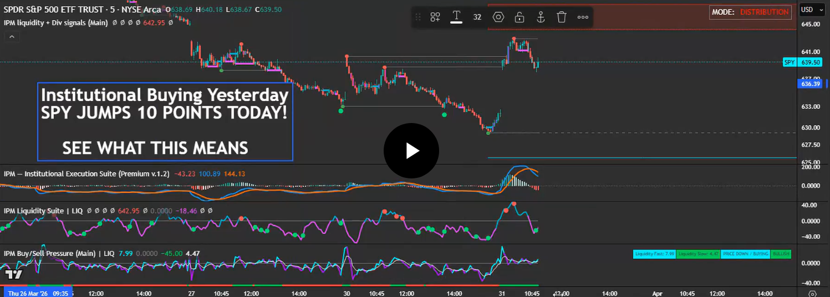
Task: Open drawing settings hexagon icon
Action: tap(498, 17)
